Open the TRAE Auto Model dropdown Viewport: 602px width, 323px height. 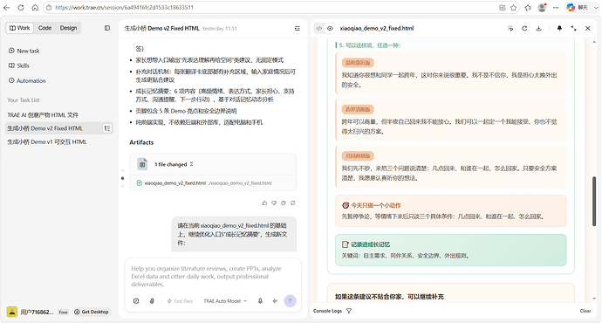(225, 301)
